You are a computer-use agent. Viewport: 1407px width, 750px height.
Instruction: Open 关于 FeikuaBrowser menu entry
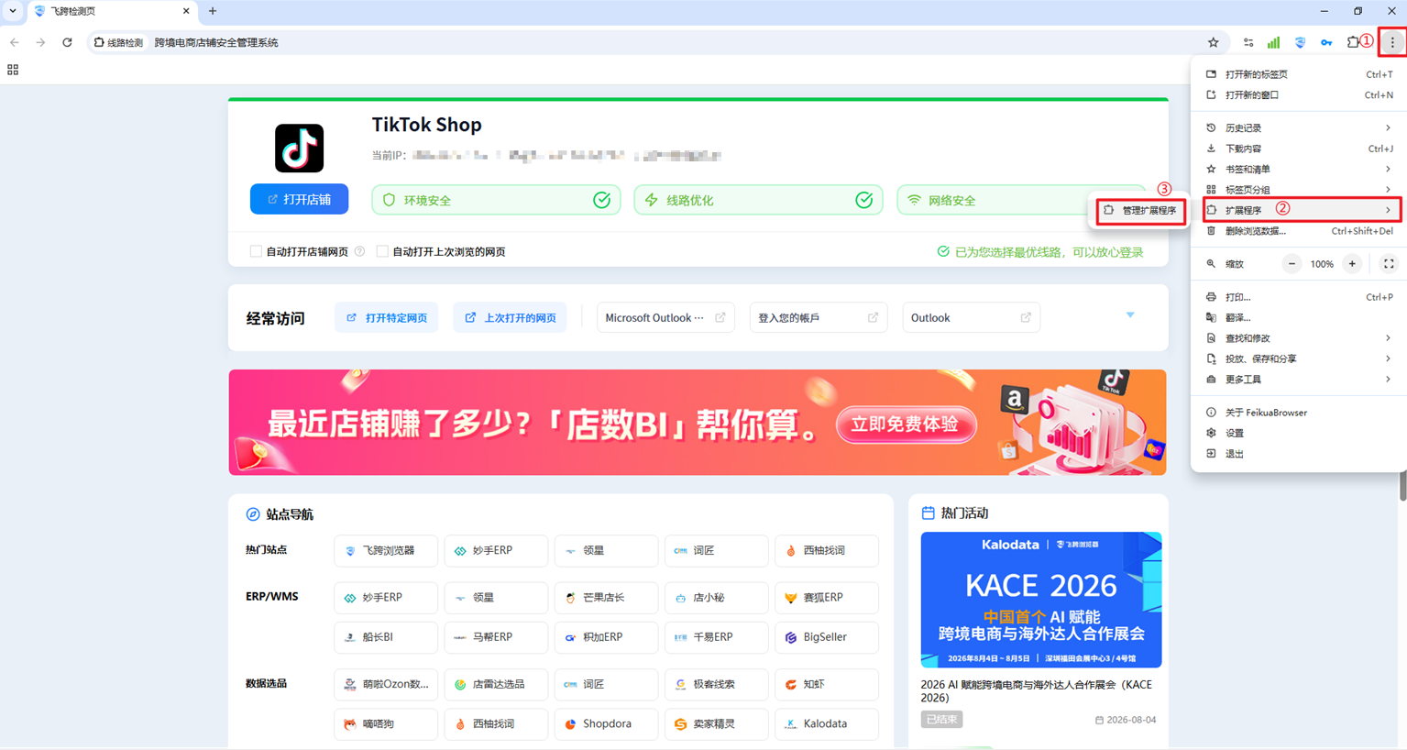(1301, 413)
